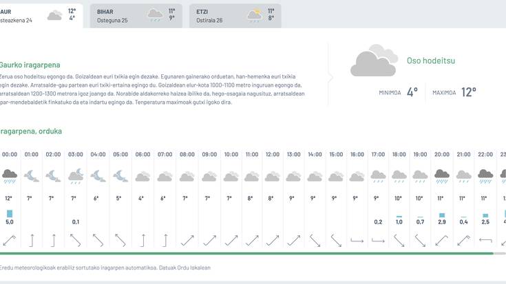Image resolution: width=506 pixels, height=284 pixels.
Task: Click the 22:00 wind direction arrow
Action: coord(485,240)
